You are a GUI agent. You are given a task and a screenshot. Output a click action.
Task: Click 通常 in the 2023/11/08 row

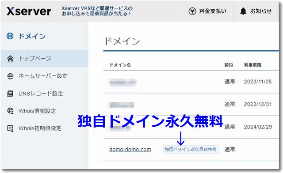[230, 82]
